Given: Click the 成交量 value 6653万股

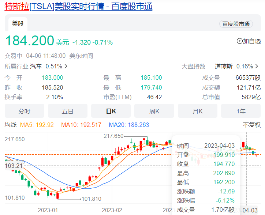Looking at the screenshot, I should coord(248,78).
